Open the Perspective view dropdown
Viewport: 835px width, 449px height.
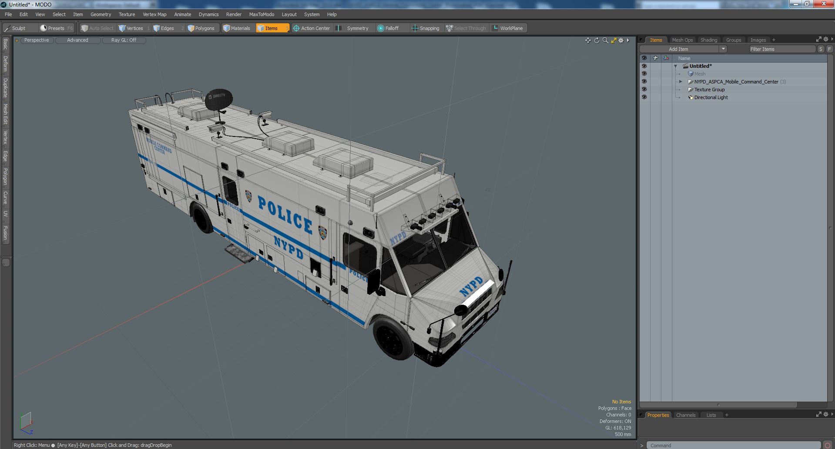pyautogui.click(x=37, y=40)
